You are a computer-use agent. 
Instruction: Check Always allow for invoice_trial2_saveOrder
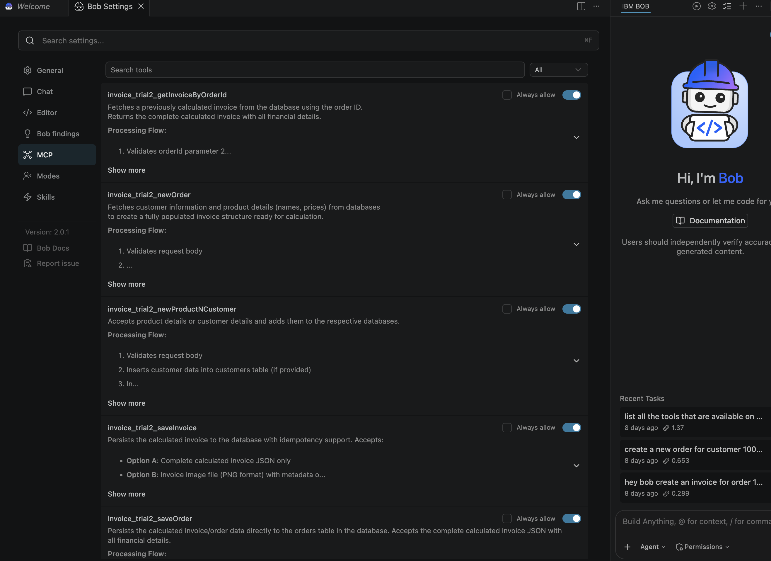coord(507,518)
